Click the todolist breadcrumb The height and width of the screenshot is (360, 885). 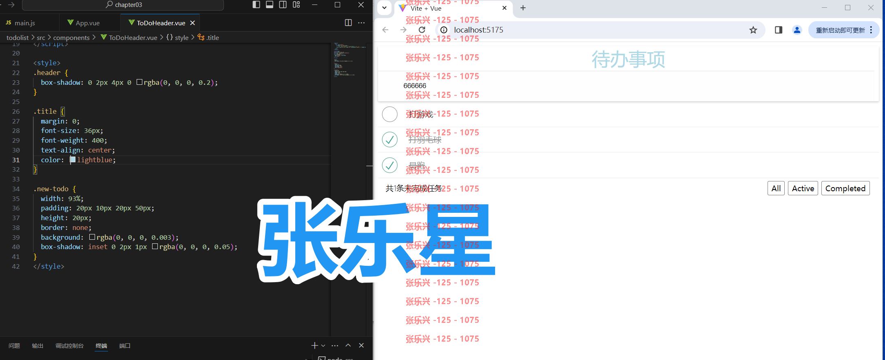pos(18,38)
